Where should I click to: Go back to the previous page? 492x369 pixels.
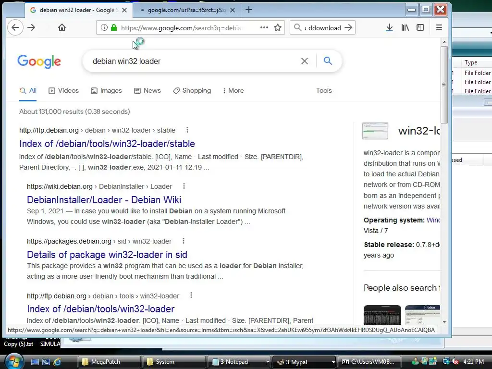15,27
